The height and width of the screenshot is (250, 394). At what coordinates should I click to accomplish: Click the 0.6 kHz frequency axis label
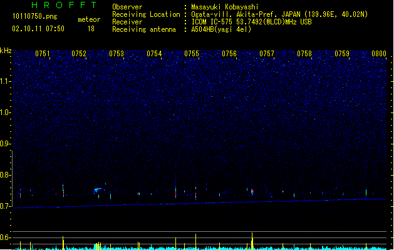click(x=5, y=237)
